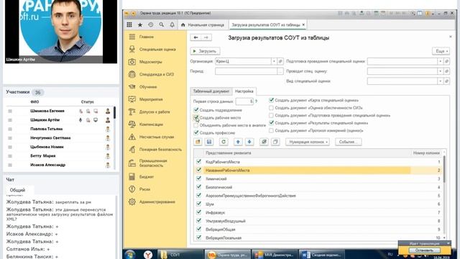
Task: Enable Объединять рабочие места в аналоги
Action: coord(196,125)
